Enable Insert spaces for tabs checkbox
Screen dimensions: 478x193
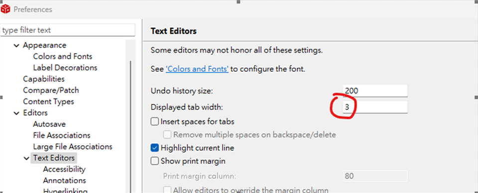(155, 122)
